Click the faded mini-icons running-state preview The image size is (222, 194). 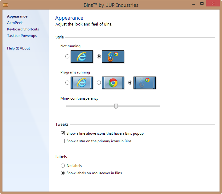145,83
